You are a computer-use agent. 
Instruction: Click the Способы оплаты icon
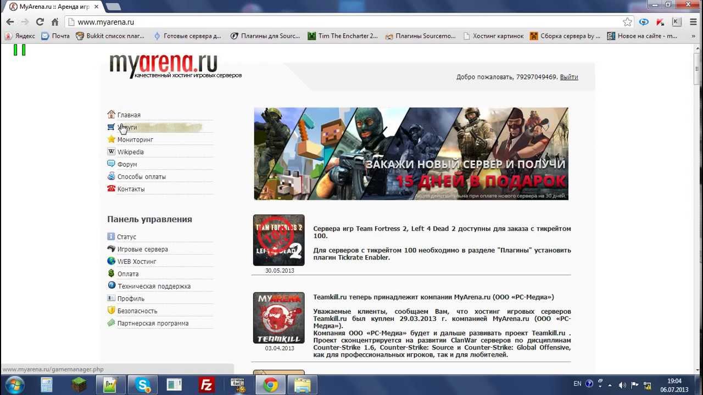click(x=111, y=176)
